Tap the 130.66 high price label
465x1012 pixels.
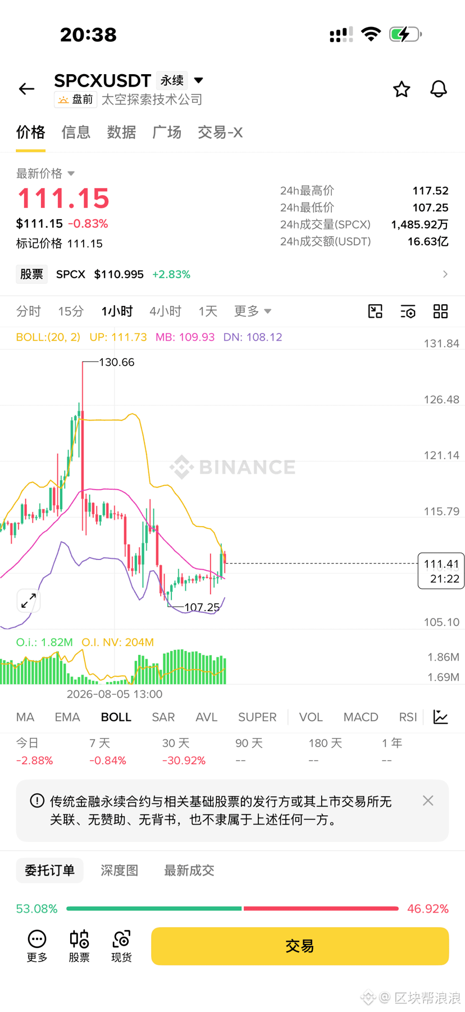[x=116, y=362]
